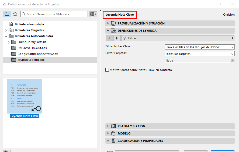The width and height of the screenshot is (239, 152).
Task: Click Previsualización y Situación panel icon
Action: pos(113,23)
